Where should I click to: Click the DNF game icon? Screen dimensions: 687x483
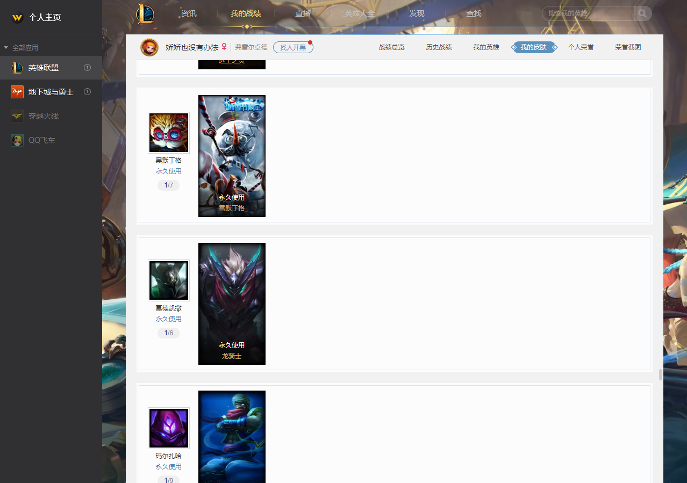[17, 92]
